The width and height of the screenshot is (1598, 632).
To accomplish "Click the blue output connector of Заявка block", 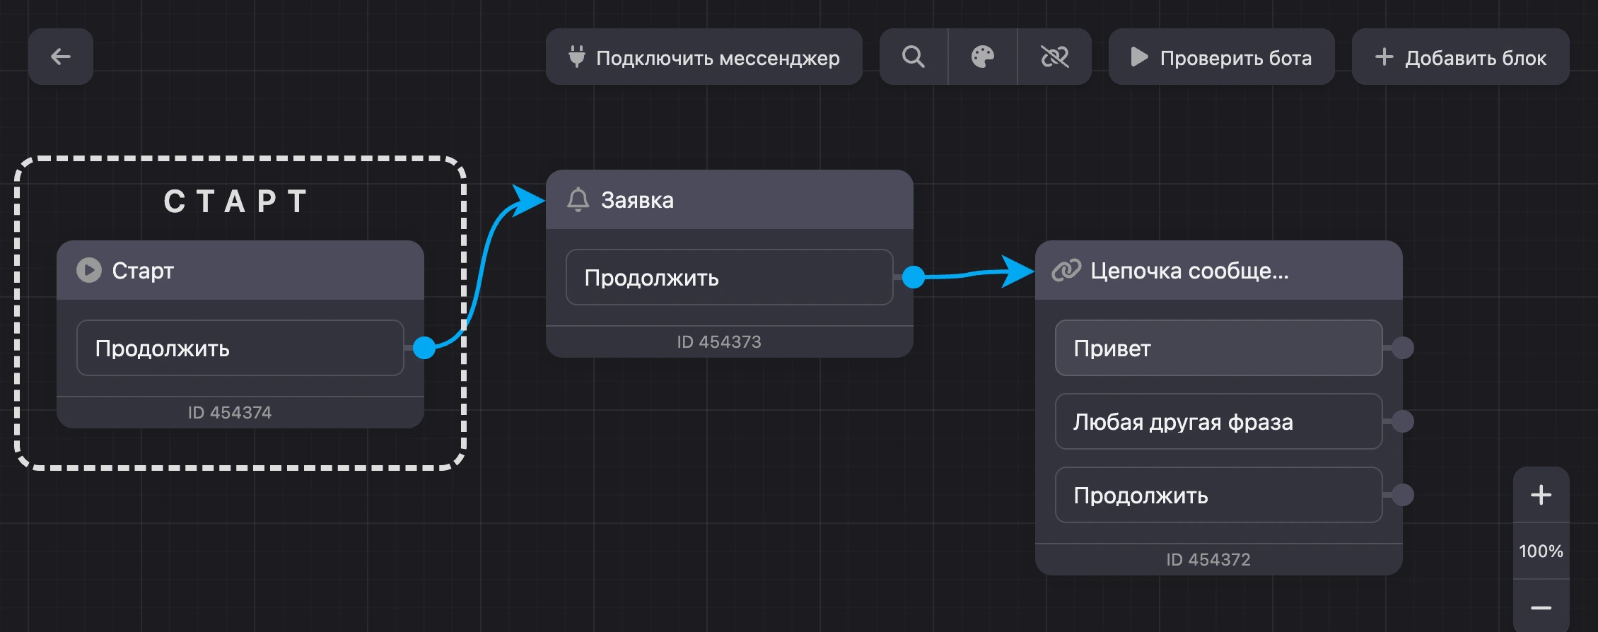I will pos(914,277).
